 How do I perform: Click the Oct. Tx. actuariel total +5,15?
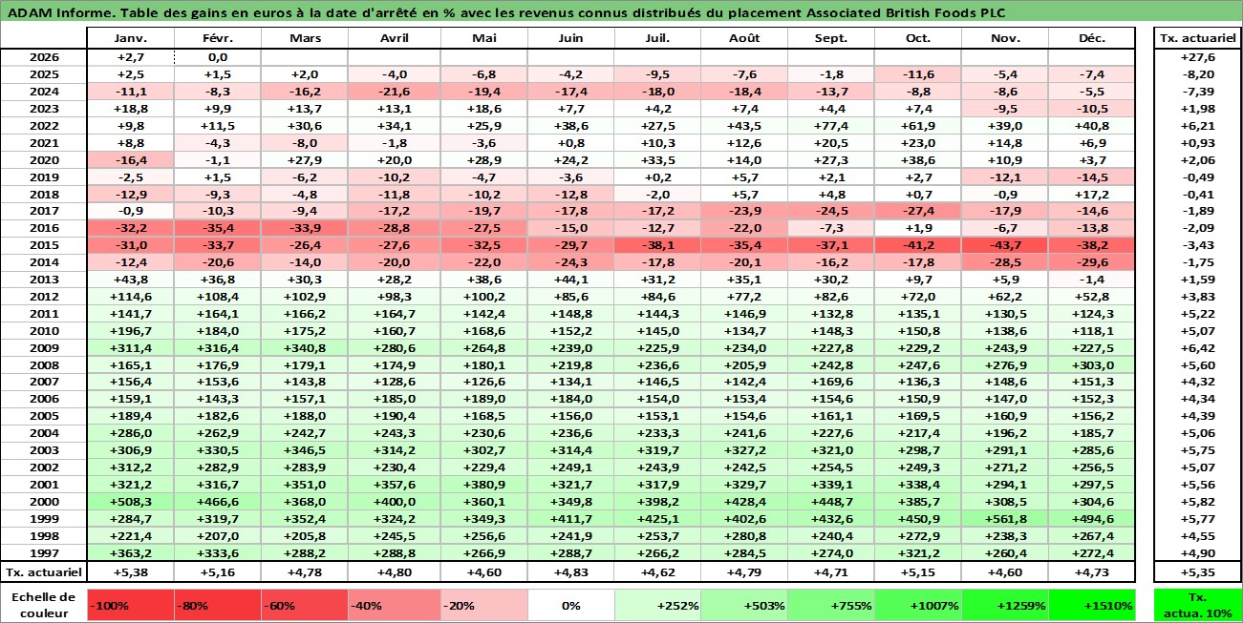917,572
